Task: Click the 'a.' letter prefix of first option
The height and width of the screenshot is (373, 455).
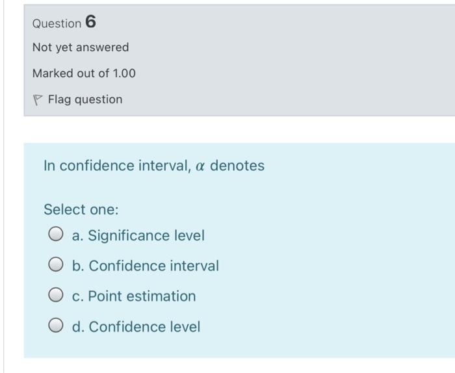Action: pos(78,235)
